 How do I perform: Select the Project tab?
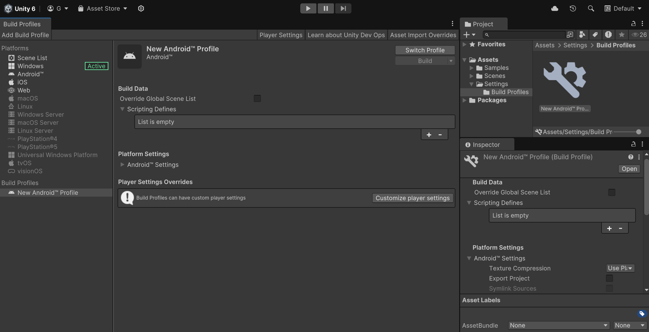(x=483, y=24)
